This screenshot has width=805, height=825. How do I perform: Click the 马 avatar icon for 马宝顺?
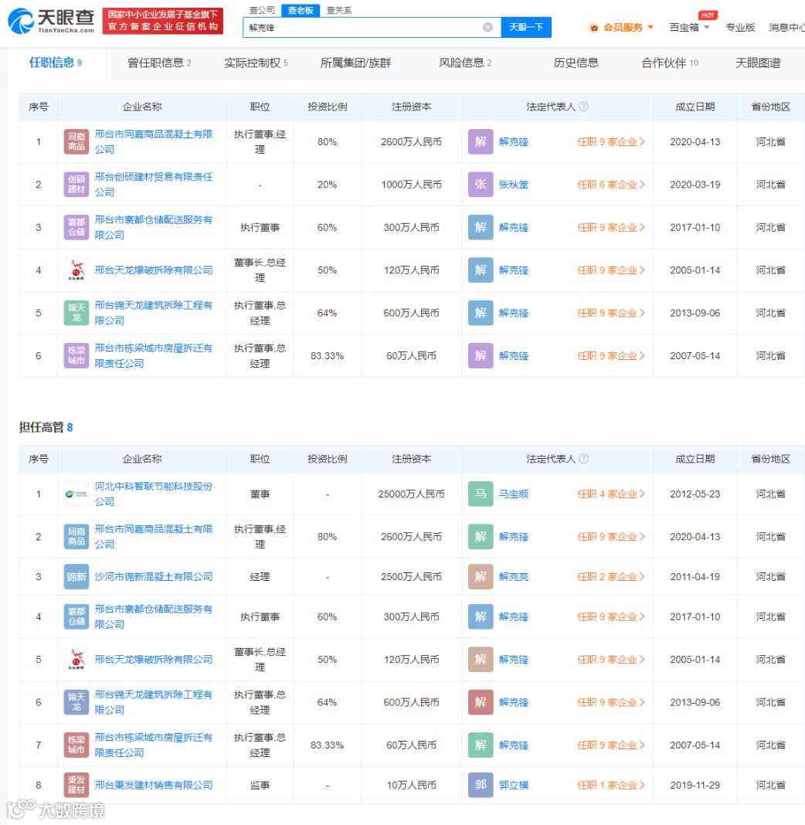click(x=481, y=494)
